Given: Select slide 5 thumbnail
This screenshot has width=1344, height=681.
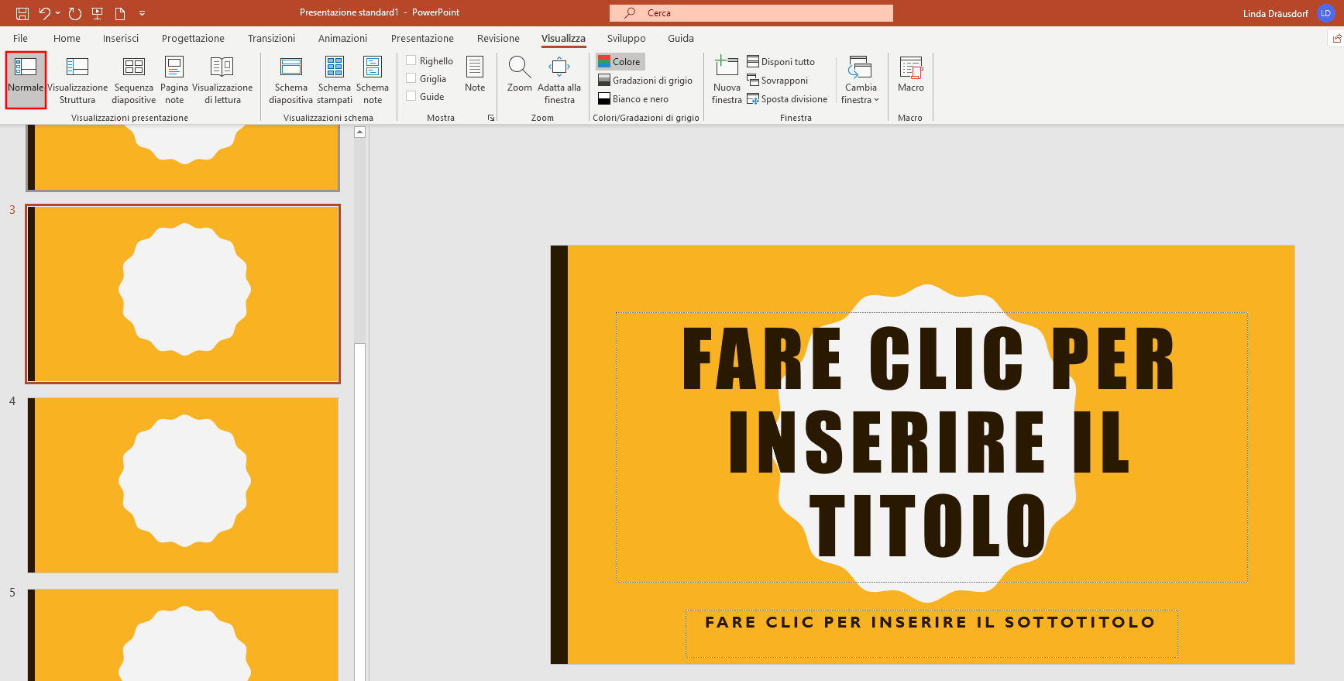Looking at the screenshot, I should [x=183, y=635].
